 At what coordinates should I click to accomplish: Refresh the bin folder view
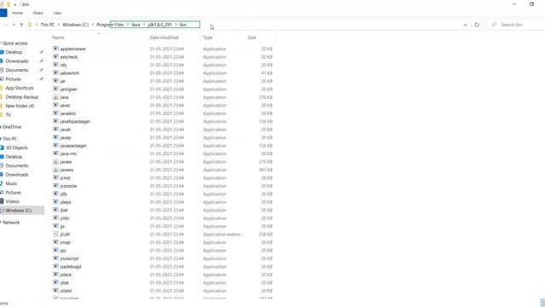pos(477,25)
